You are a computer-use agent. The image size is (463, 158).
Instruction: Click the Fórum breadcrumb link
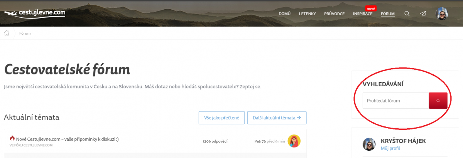click(25, 34)
